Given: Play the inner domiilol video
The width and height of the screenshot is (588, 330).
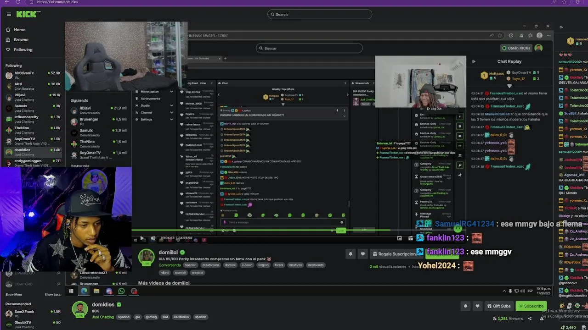Looking at the screenshot, I should pos(142,238).
